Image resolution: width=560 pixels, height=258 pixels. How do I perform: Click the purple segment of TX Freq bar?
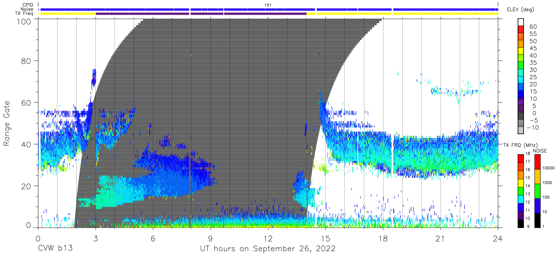201,14
